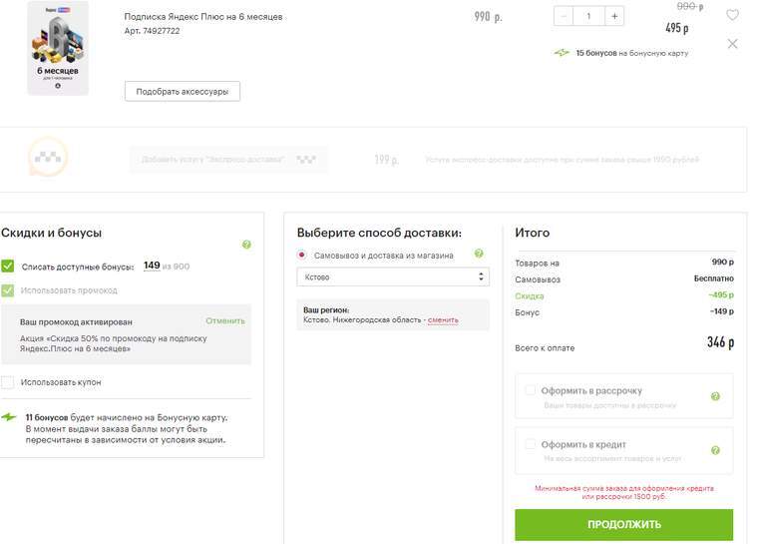Click the Скидка line in Итого

(x=624, y=295)
